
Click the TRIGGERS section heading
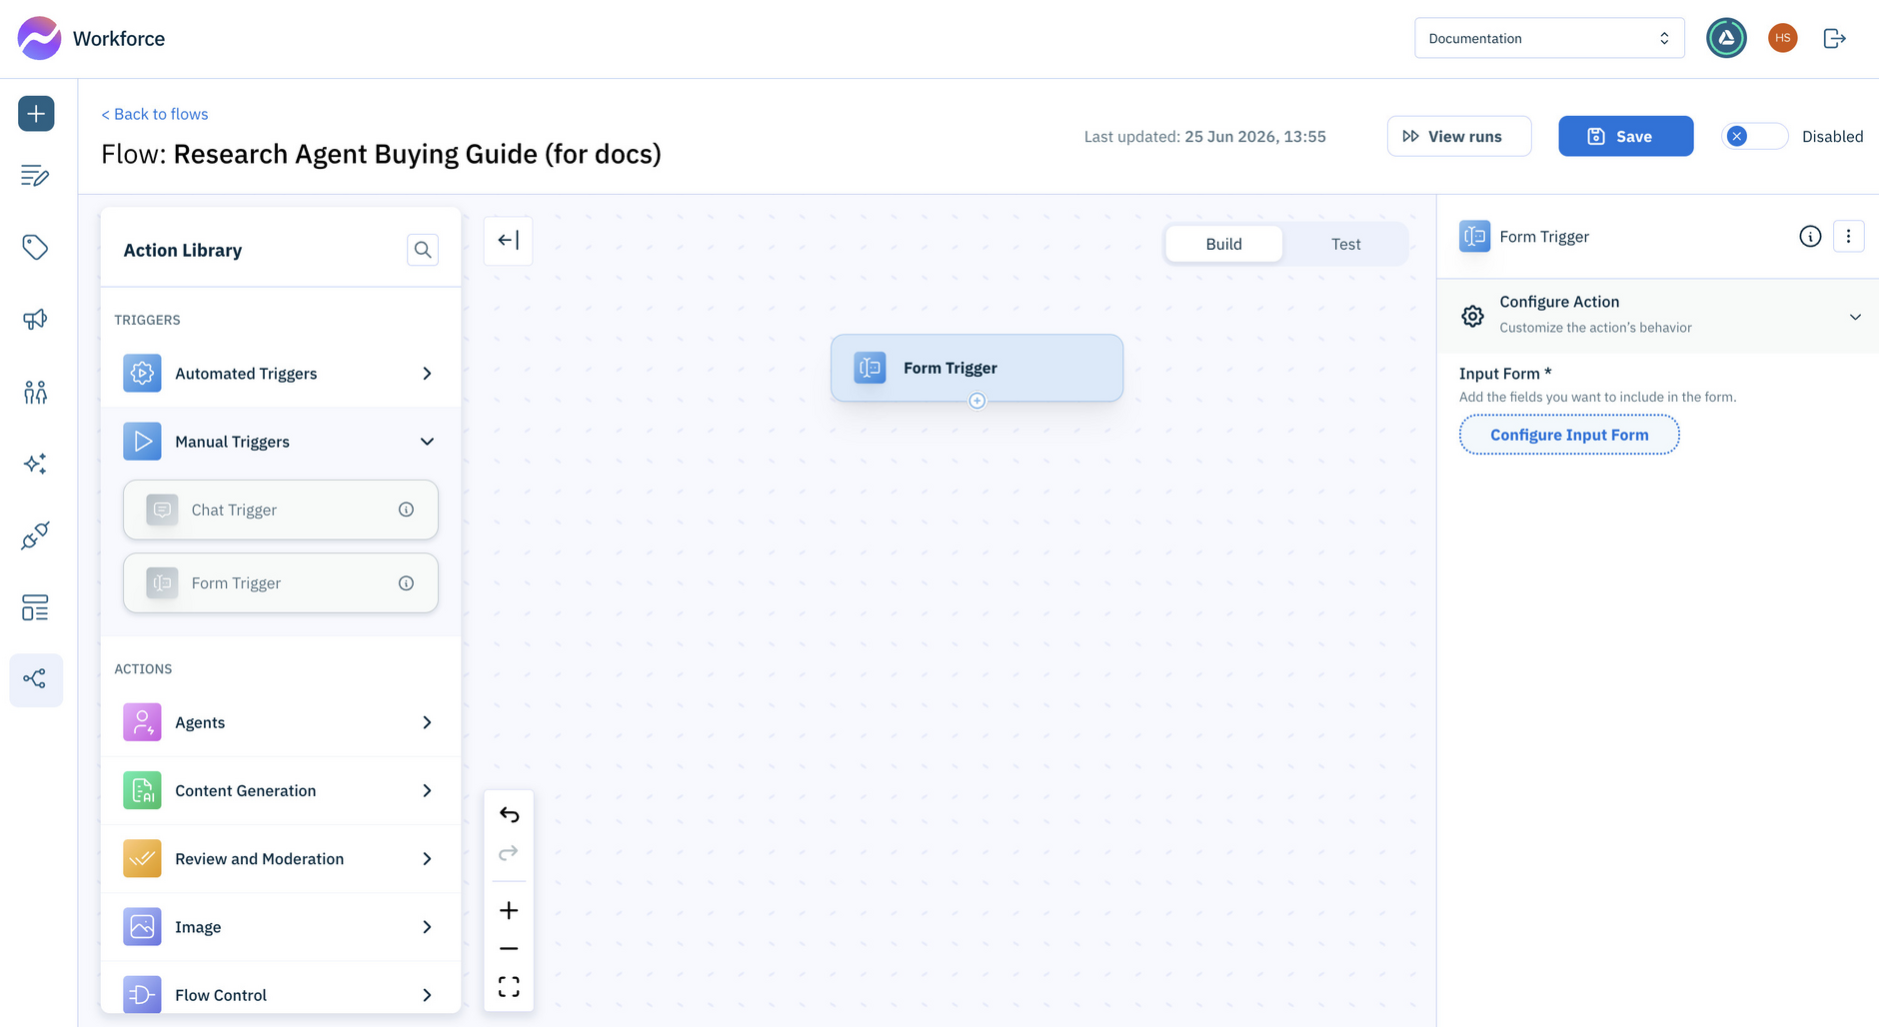coord(147,320)
